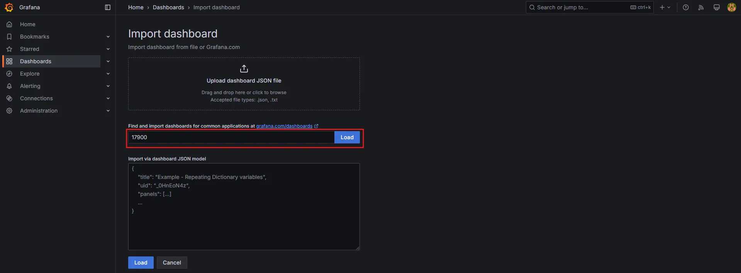The height and width of the screenshot is (273, 741).
Task: Click the search magnifier icon
Action: coord(532,7)
